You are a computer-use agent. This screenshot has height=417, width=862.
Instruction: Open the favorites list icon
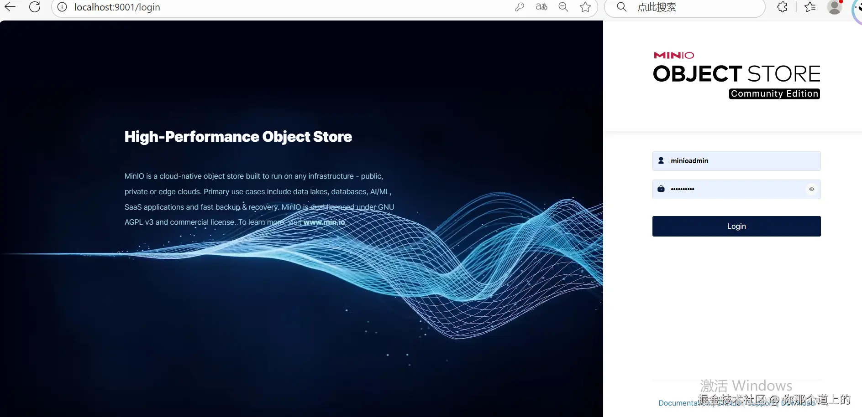pyautogui.click(x=810, y=7)
